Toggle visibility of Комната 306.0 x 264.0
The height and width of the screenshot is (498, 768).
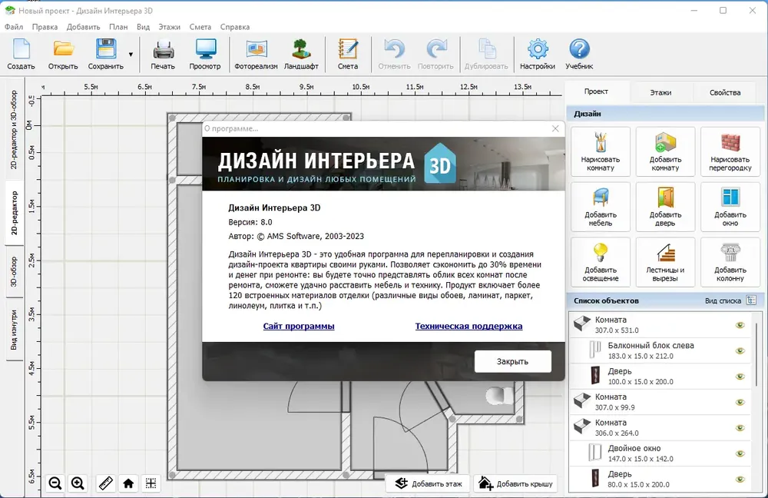coord(740,428)
